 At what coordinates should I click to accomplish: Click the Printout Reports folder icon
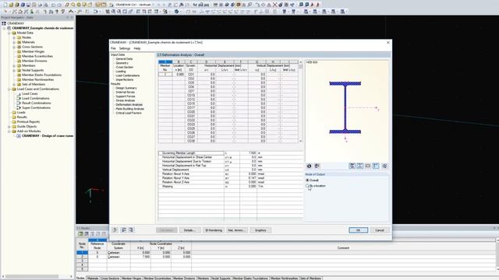click(x=14, y=121)
